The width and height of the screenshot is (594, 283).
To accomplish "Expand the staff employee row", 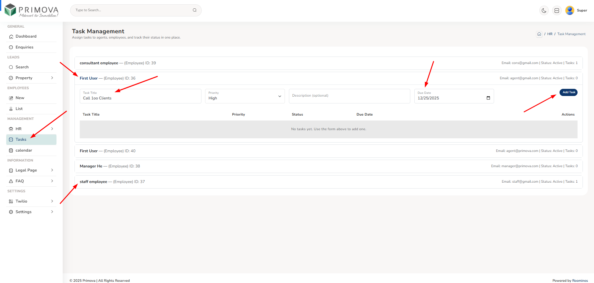I will (x=93, y=182).
